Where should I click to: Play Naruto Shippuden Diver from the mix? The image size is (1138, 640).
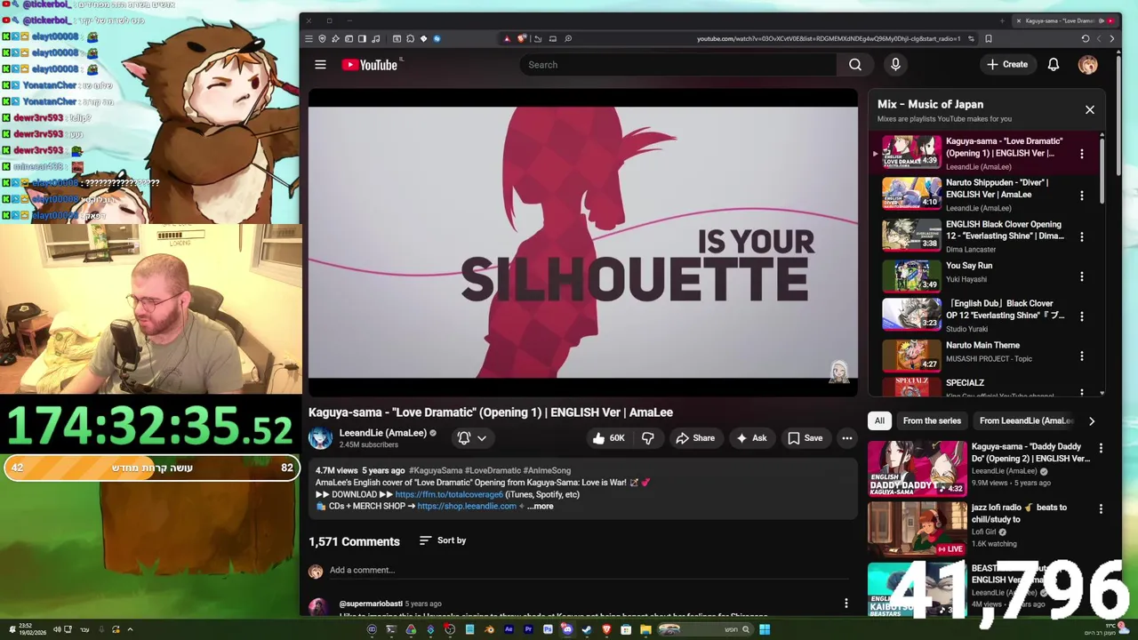pos(911,192)
